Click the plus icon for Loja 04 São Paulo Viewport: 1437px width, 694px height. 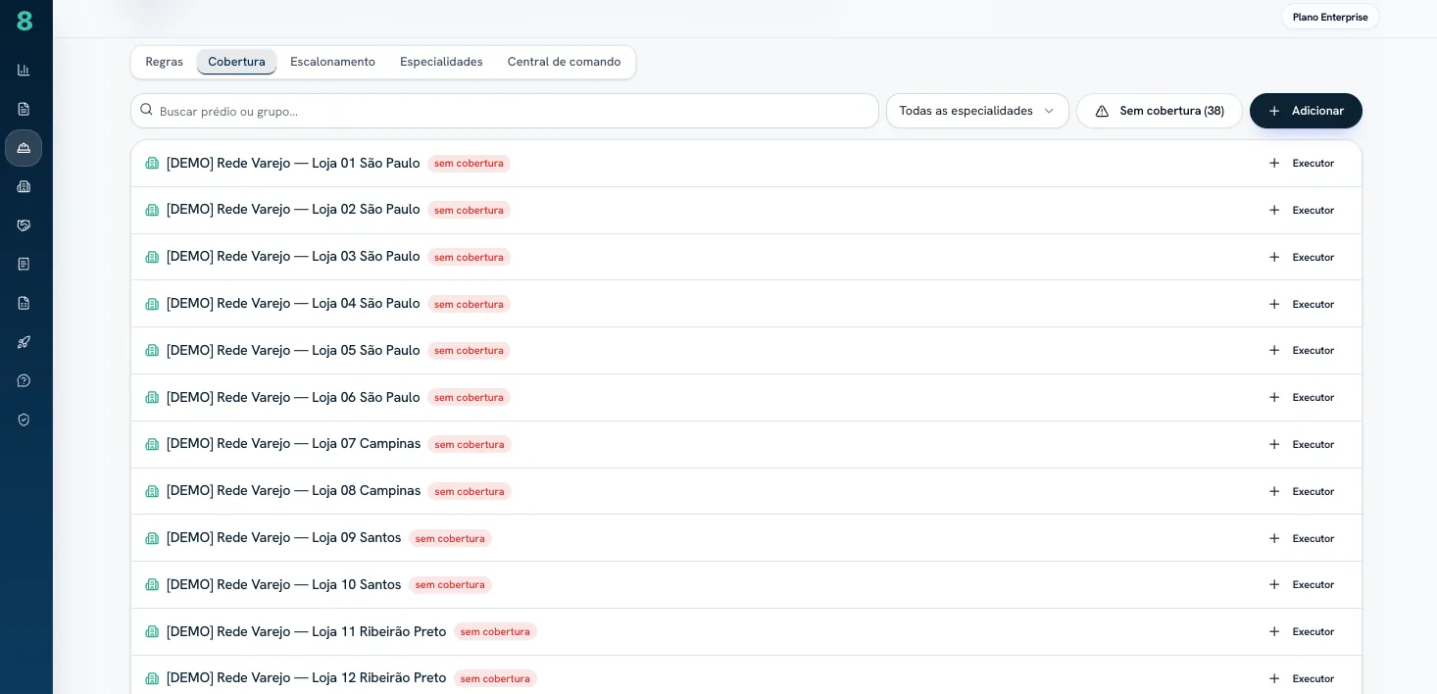click(x=1274, y=304)
